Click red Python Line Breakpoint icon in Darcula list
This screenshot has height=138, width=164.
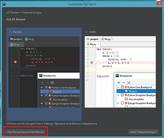tap(50, 88)
